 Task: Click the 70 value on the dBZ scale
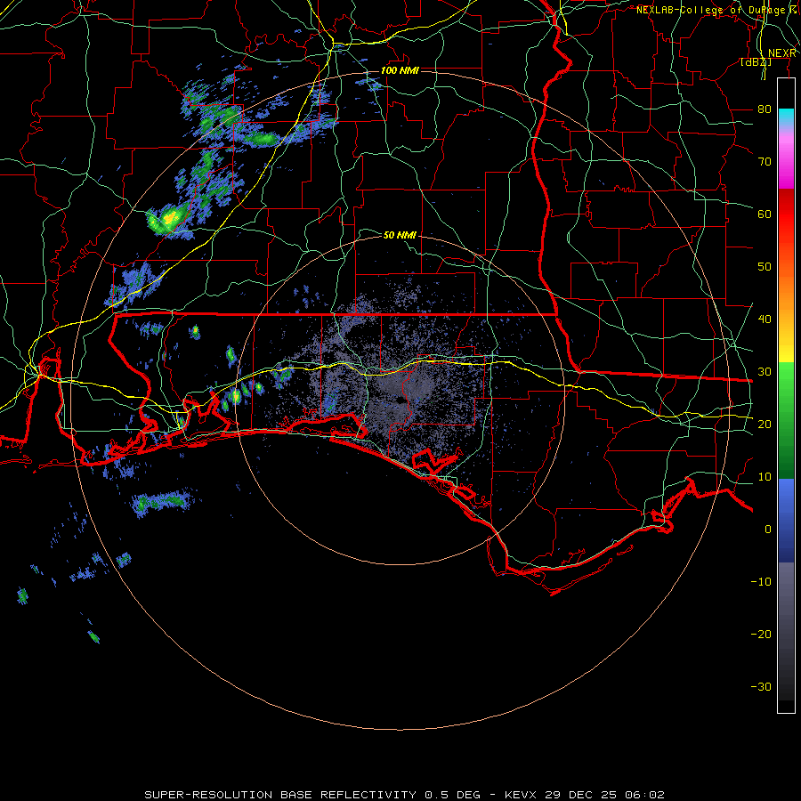[765, 161]
